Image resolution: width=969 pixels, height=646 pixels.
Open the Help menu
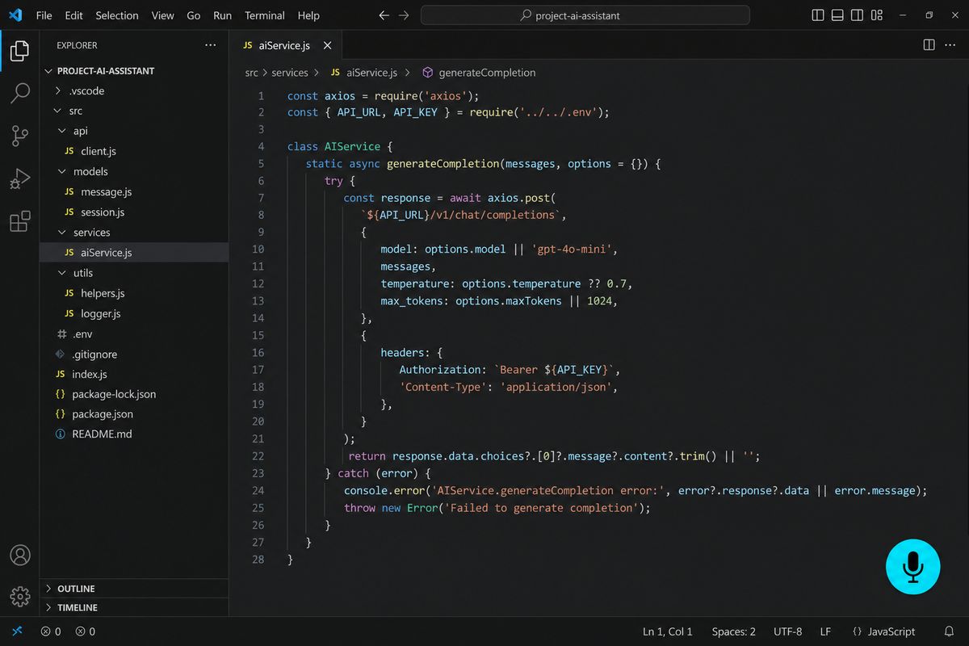coord(308,15)
